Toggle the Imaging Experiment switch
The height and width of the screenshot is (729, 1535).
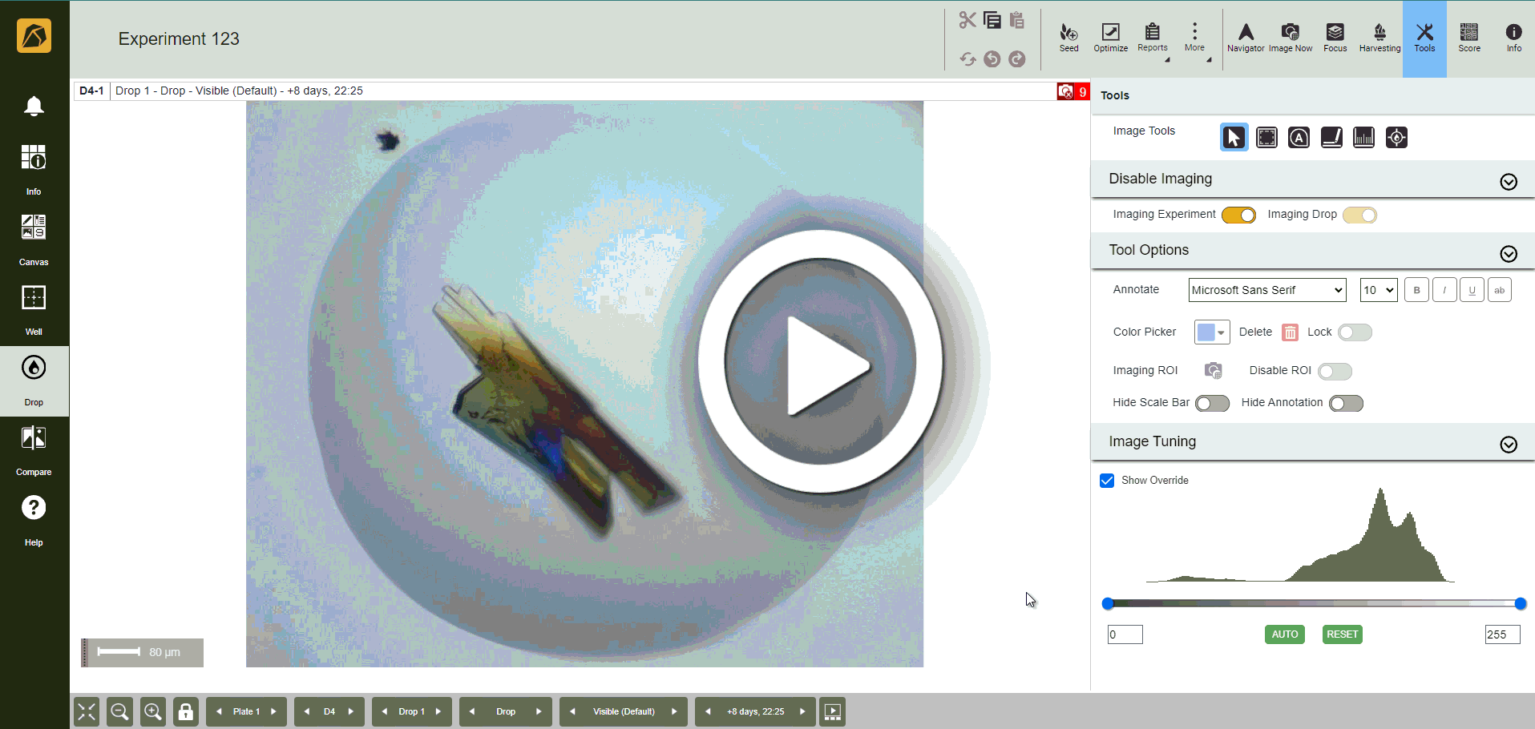(x=1238, y=215)
